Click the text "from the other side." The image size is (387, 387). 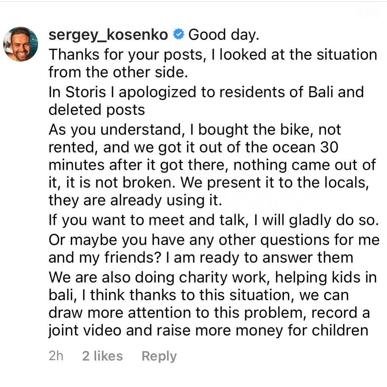click(118, 72)
